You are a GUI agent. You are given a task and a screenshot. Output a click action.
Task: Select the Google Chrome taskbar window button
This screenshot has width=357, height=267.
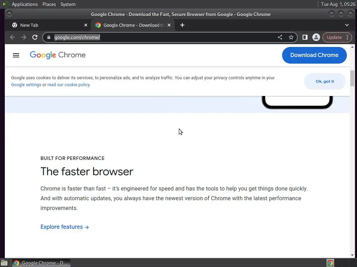pyautogui.click(x=41, y=263)
